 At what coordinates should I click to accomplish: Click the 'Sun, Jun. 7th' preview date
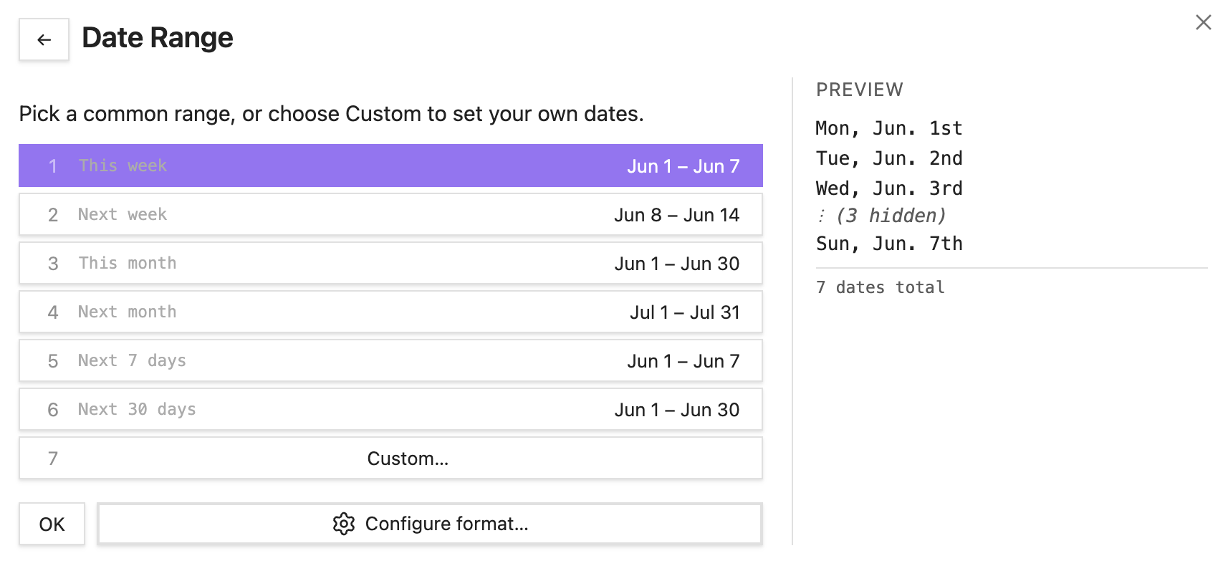tap(888, 244)
